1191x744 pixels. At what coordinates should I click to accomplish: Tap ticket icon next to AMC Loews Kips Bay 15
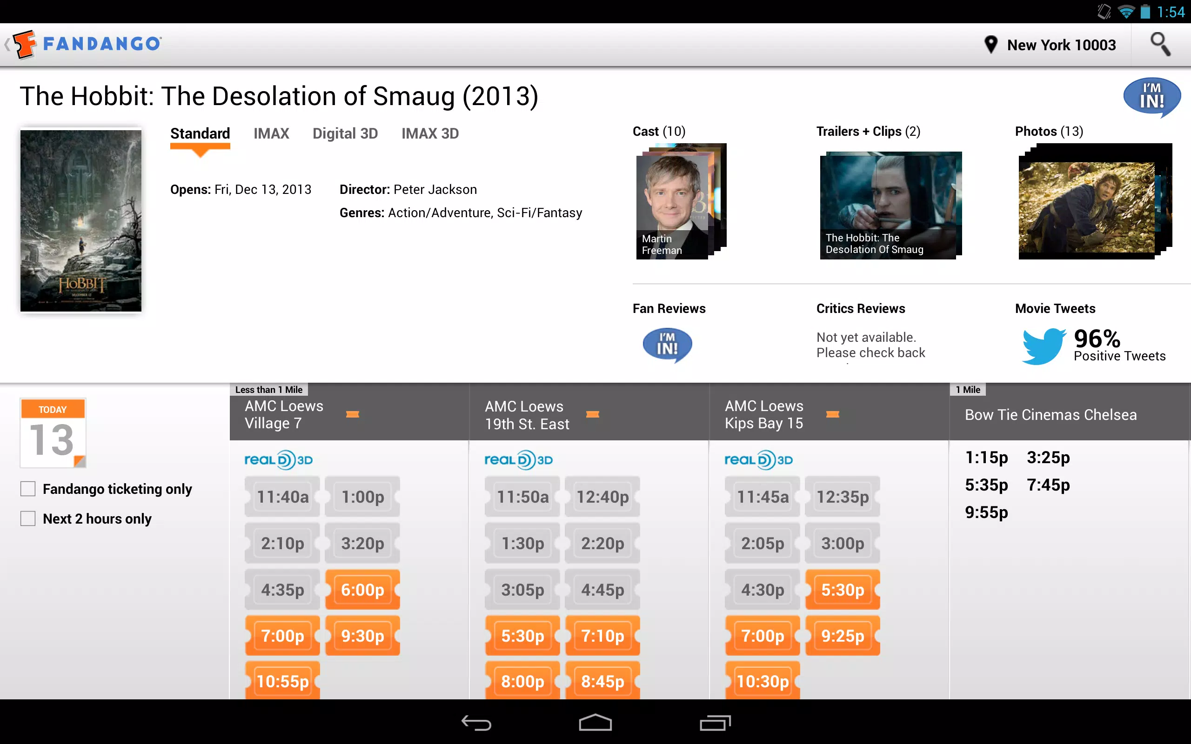coord(833,414)
